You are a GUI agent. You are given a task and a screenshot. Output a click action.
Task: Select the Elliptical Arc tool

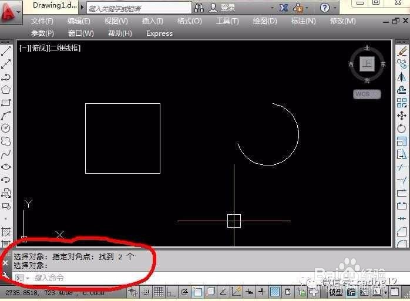6,180
